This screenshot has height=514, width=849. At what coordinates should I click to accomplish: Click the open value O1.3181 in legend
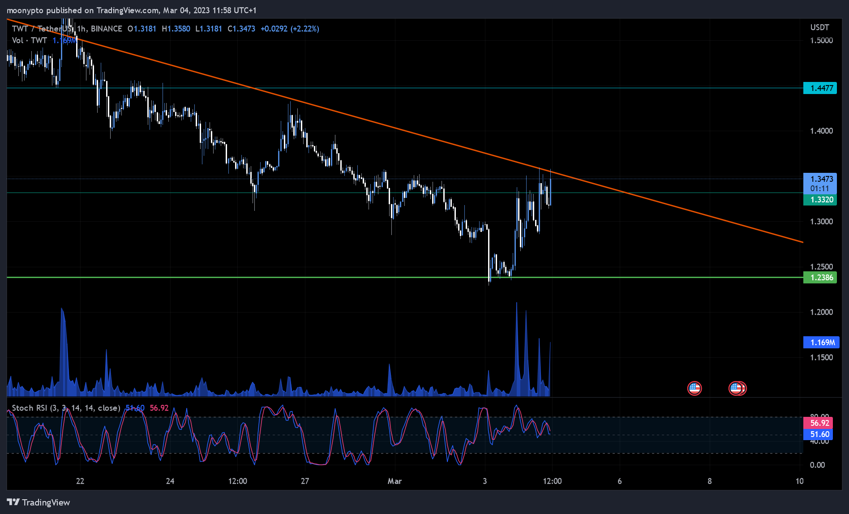click(x=142, y=29)
